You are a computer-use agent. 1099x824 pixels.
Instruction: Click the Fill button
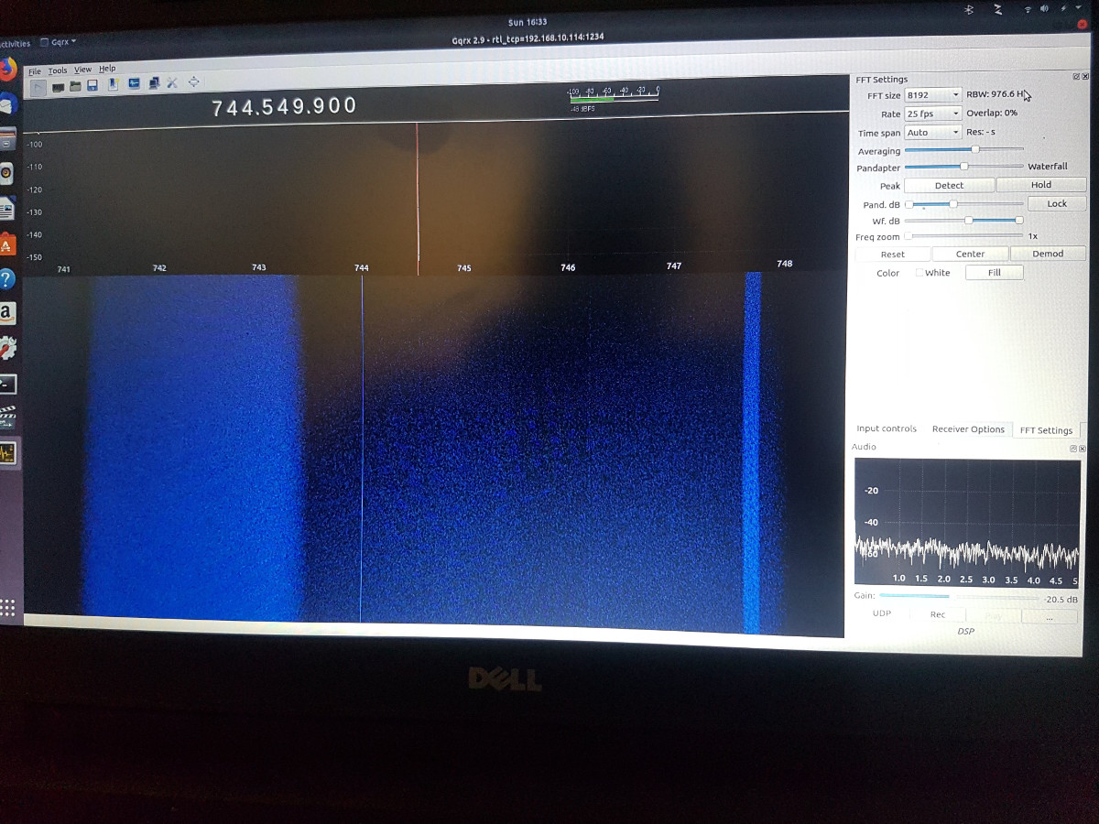[994, 272]
